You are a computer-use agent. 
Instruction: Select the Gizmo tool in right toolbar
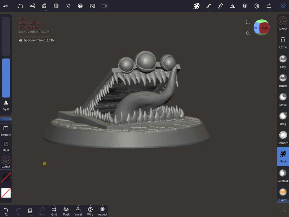pos(283,23)
